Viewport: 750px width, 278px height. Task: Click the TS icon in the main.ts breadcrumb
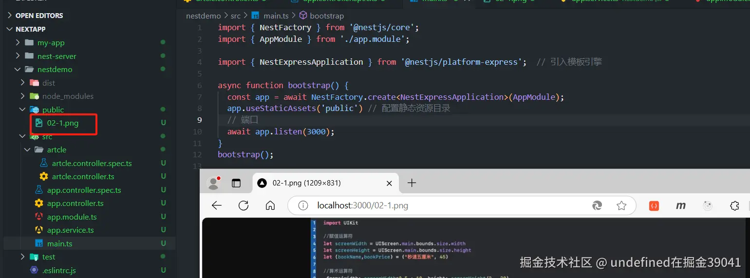click(x=256, y=16)
